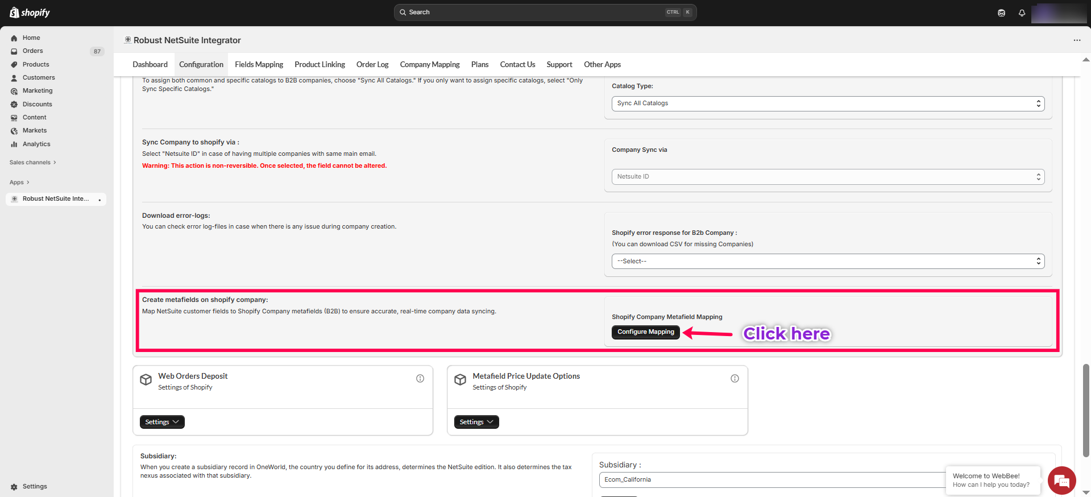Go to Home in the sidebar
Viewport: 1091px width, 497px height.
click(x=31, y=38)
